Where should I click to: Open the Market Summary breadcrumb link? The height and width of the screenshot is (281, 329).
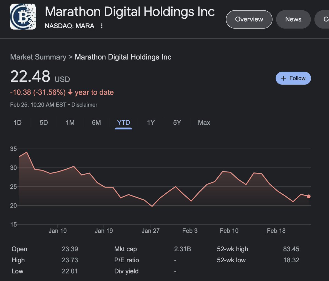point(38,57)
